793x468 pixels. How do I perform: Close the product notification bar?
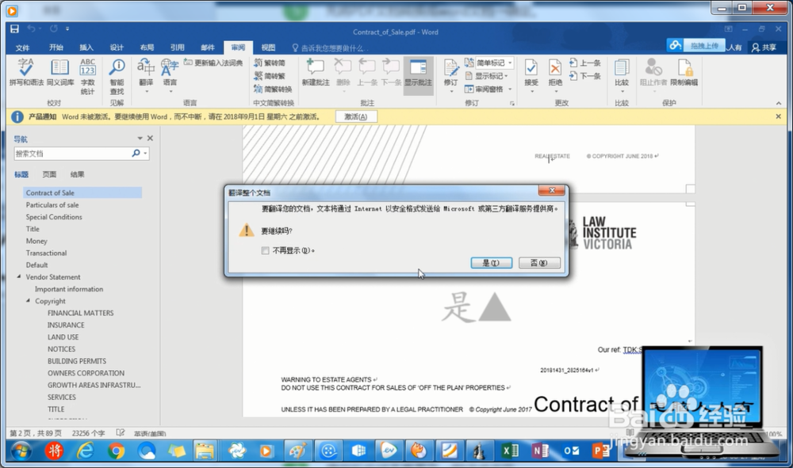coord(779,116)
